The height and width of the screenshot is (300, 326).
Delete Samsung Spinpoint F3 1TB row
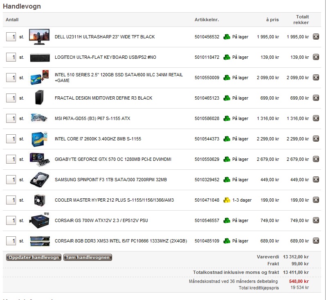(316, 180)
